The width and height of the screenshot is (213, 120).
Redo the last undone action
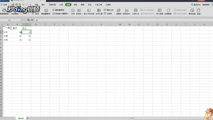[27, 5]
